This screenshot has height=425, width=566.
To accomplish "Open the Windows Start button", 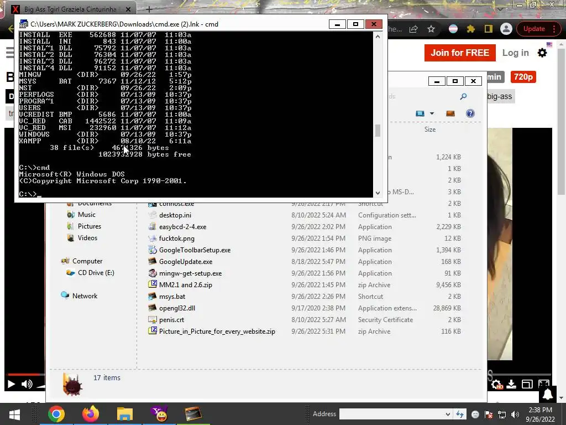I will point(14,414).
